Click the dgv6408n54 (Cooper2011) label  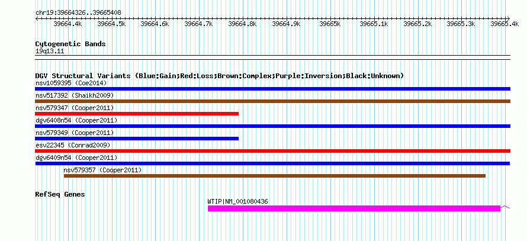pos(76,120)
